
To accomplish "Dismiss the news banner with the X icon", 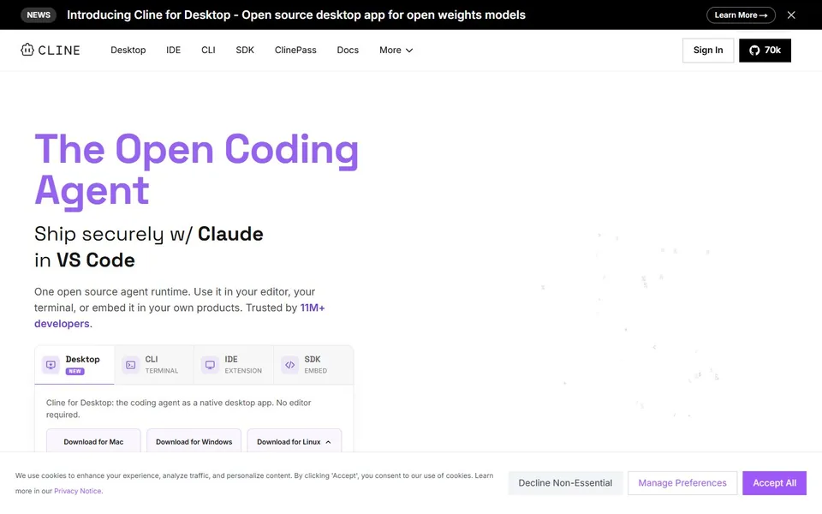I will [x=791, y=15].
